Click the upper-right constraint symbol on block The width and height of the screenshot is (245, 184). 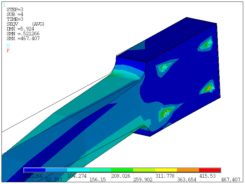pyautogui.click(x=210, y=43)
